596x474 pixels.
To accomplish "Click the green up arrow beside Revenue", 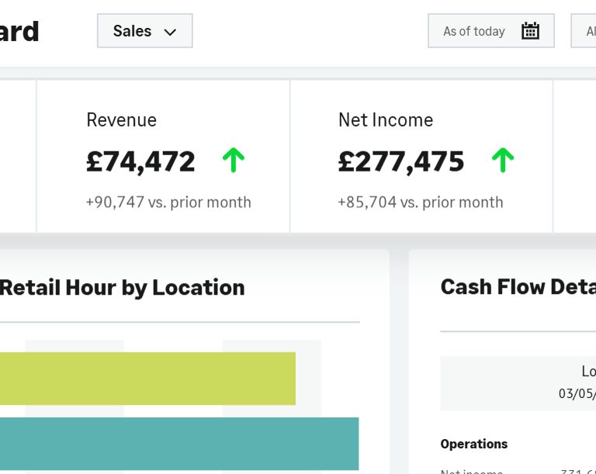I will (x=234, y=160).
